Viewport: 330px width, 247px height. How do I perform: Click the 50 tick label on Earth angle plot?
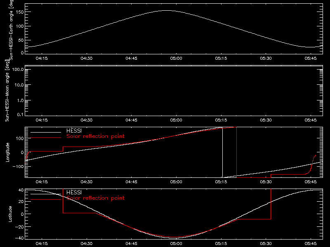(x=21, y=40)
